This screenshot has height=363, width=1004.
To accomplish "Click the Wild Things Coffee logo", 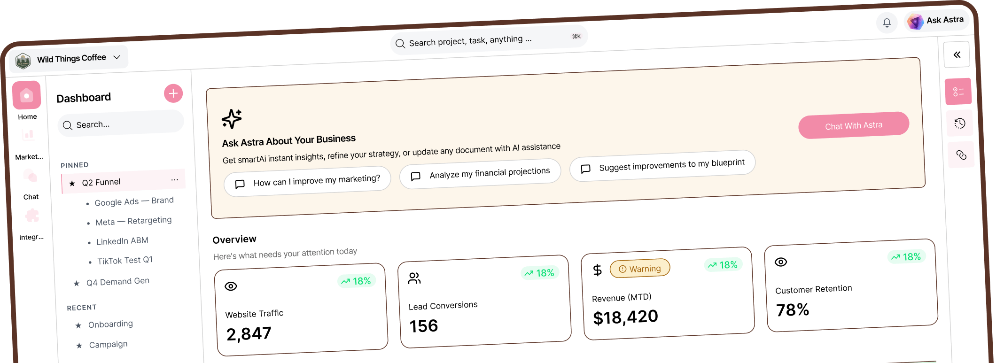I will [x=23, y=61].
